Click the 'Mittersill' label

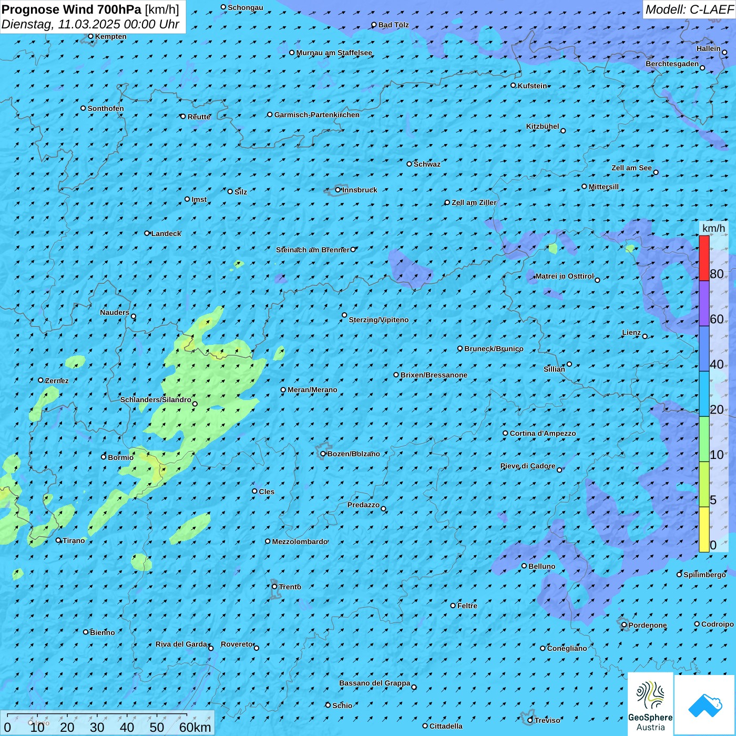[x=604, y=187]
